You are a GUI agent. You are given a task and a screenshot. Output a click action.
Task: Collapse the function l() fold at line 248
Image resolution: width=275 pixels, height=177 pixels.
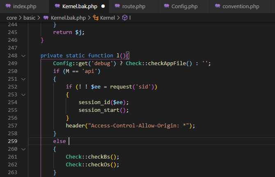point(23,56)
